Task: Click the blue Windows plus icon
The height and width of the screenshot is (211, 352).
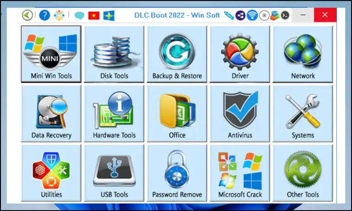Action: click(x=109, y=16)
